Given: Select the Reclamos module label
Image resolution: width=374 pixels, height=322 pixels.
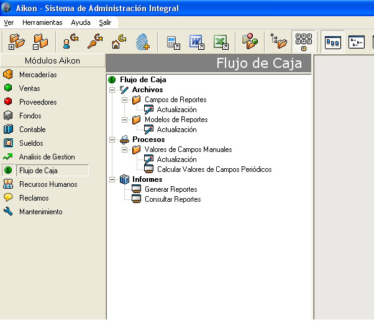Looking at the screenshot, I should tap(34, 198).
